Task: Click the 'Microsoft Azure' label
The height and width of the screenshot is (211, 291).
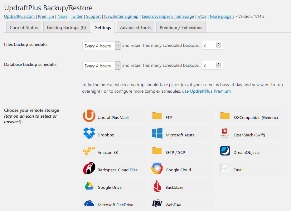Action: point(180,135)
